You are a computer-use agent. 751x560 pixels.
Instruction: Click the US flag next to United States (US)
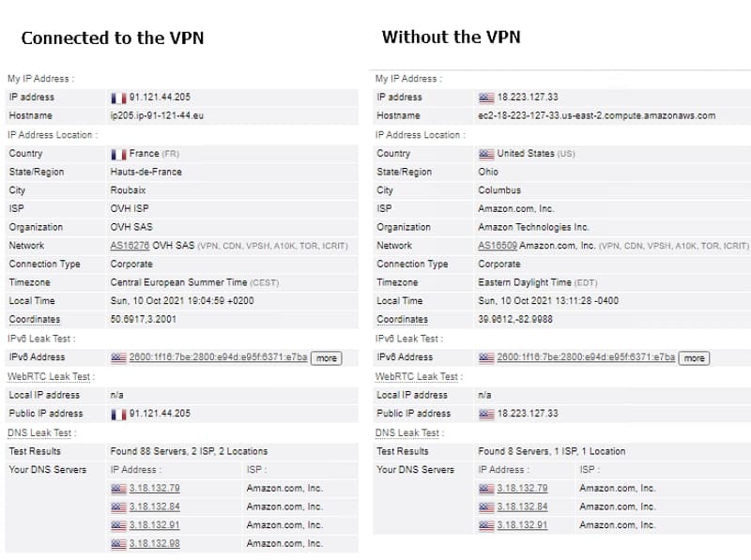[486, 154]
